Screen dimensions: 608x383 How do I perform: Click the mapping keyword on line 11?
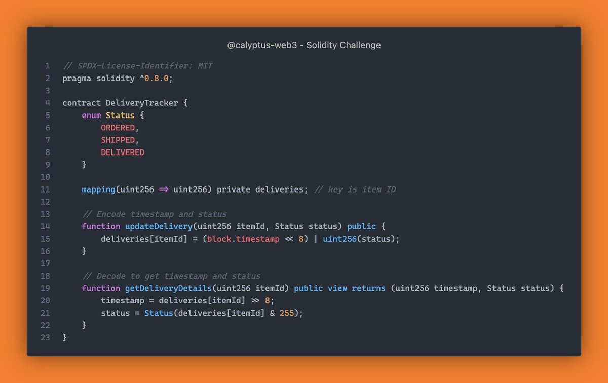click(98, 189)
